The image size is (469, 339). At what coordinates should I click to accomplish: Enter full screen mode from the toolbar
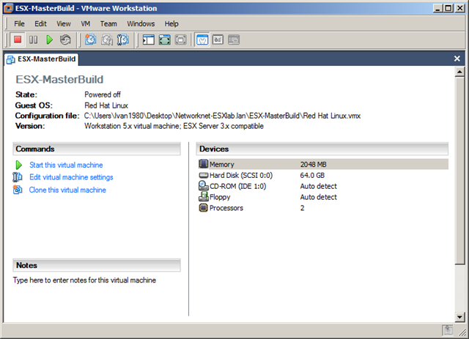pyautogui.click(x=165, y=40)
